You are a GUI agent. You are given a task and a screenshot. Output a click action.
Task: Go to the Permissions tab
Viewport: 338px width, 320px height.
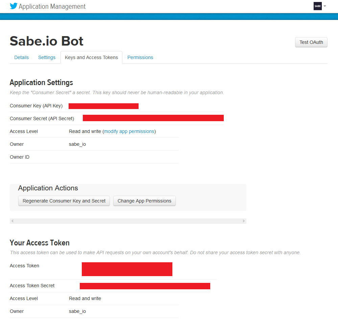140,57
